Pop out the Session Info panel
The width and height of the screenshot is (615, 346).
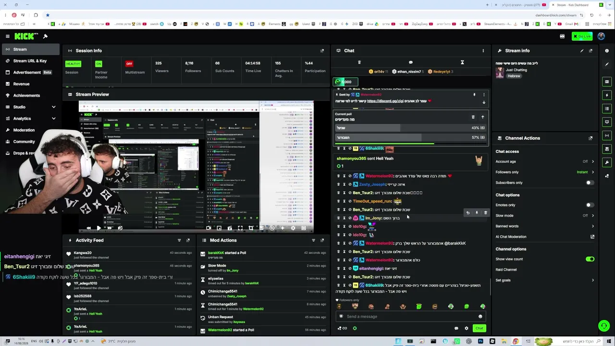point(322,50)
